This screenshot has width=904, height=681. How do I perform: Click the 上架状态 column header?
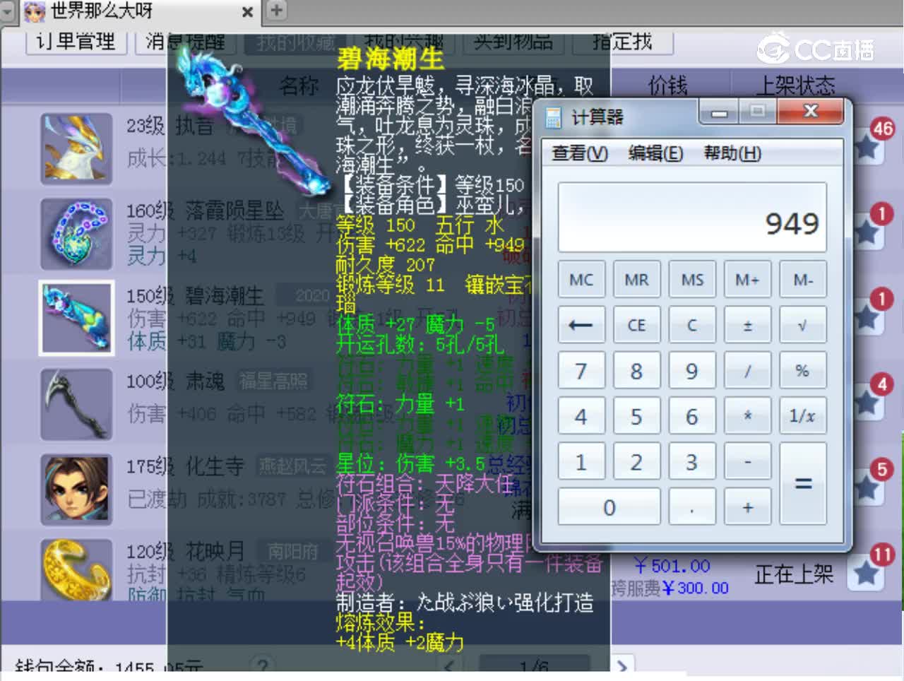point(795,86)
